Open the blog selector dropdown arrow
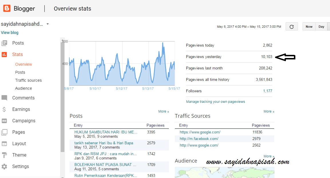The image size is (330, 178). (48, 24)
